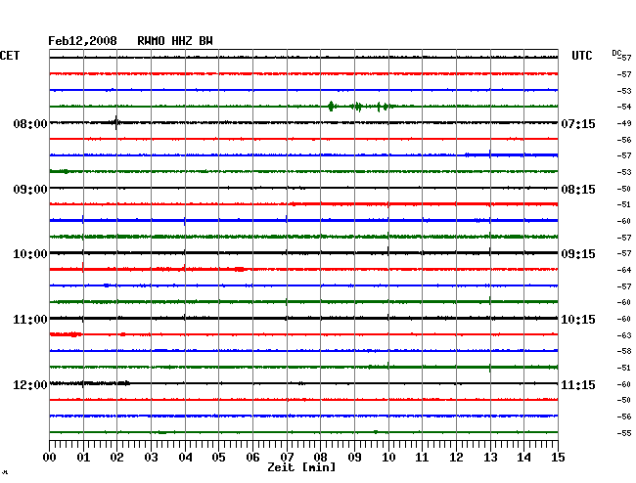Click minute tick label 05
This screenshot has height=483, width=636.
click(218, 458)
